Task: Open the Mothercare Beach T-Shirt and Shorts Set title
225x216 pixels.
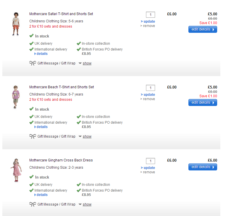Action: 62,87
